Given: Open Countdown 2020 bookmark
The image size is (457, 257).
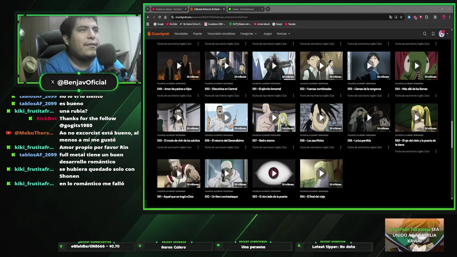Looking at the screenshot, I should pyautogui.click(x=215, y=24).
